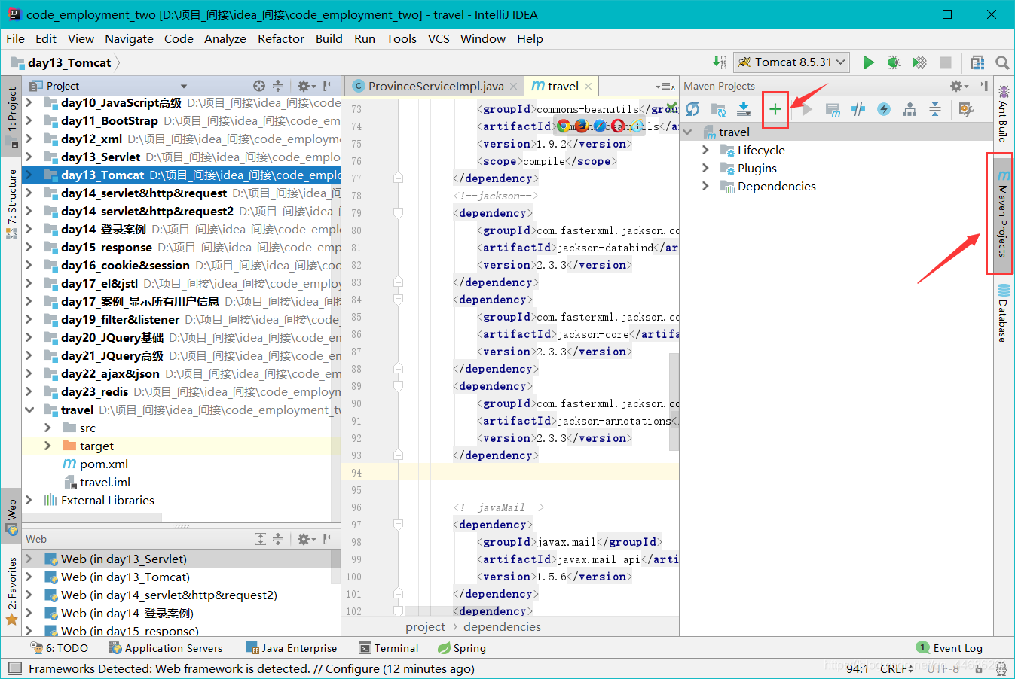The height and width of the screenshot is (679, 1015).
Task: Toggle the 1: Project tool window
Action: [x=11, y=116]
